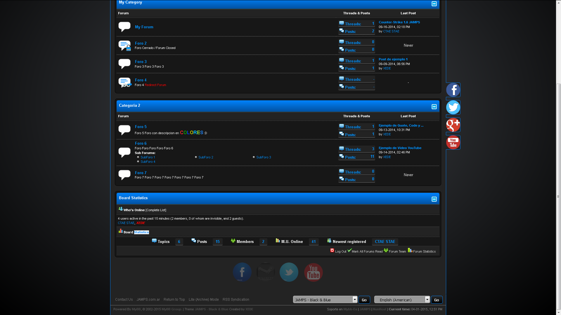Collapse the Board Statistics section
The height and width of the screenshot is (315, 561).
(434, 199)
